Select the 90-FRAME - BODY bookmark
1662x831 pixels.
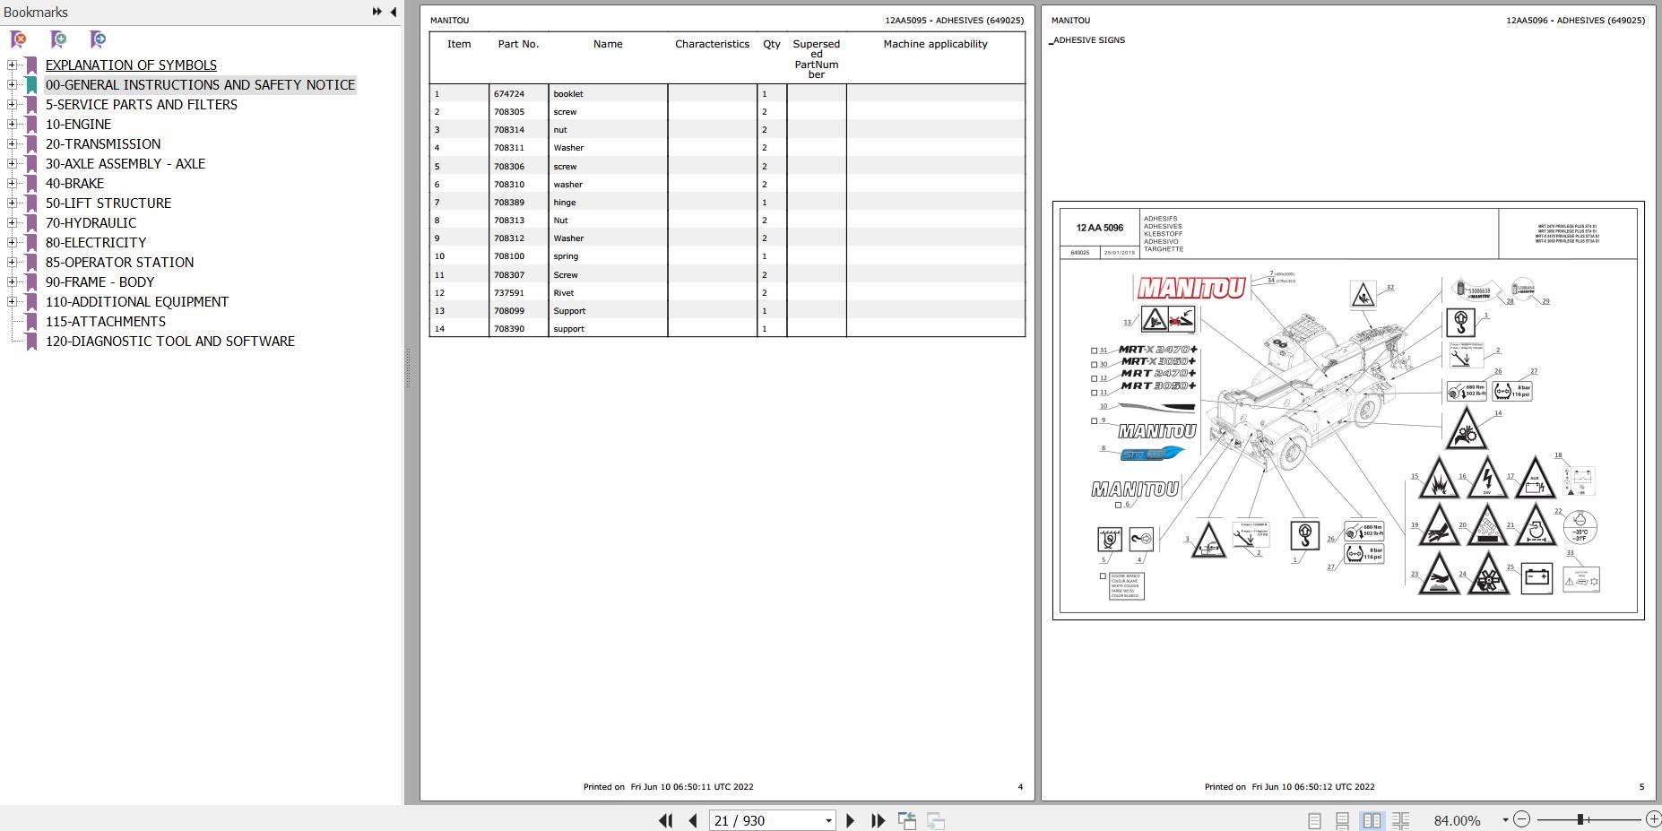pyautogui.click(x=100, y=282)
